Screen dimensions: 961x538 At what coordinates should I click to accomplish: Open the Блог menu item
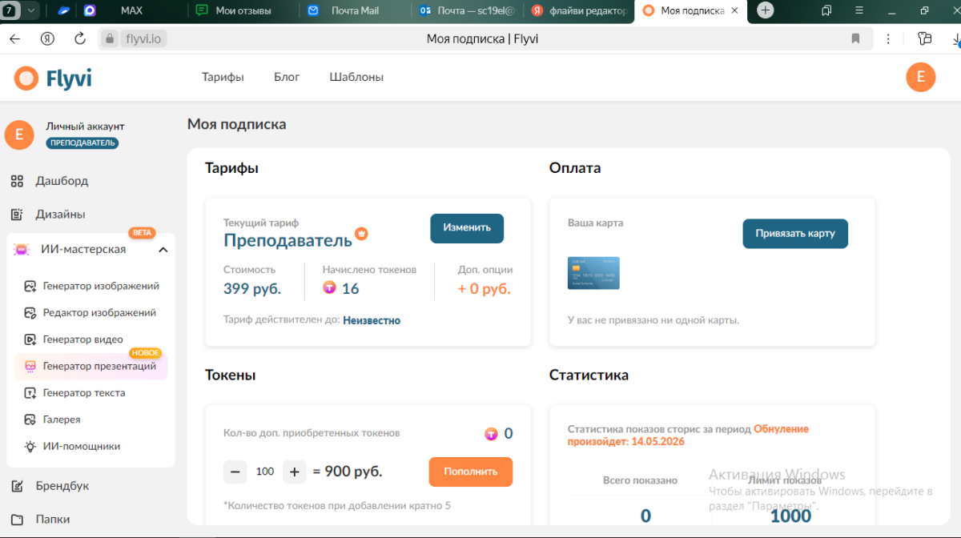287,77
